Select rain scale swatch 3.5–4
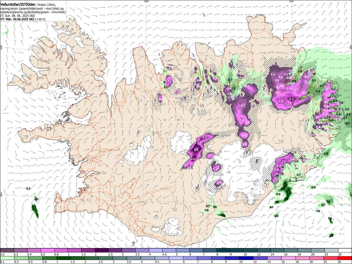The height and width of the screenshot is (264, 352). click(x=133, y=258)
